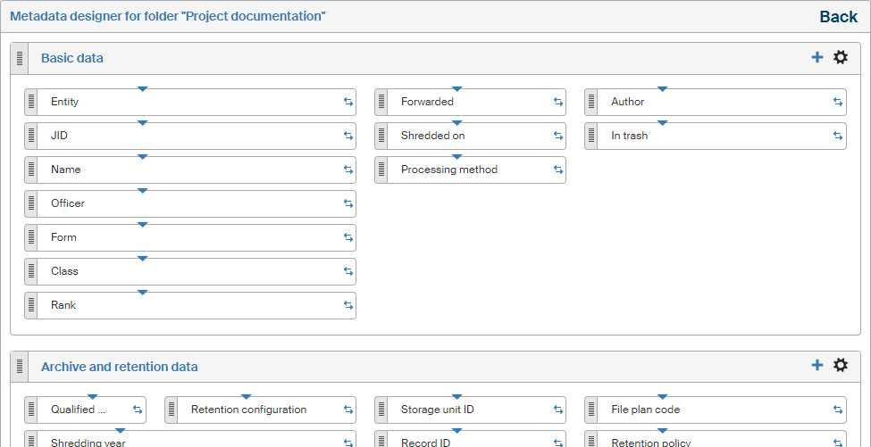Click Archive and retention data section title
Screen dimensions: 871x447
(120, 367)
